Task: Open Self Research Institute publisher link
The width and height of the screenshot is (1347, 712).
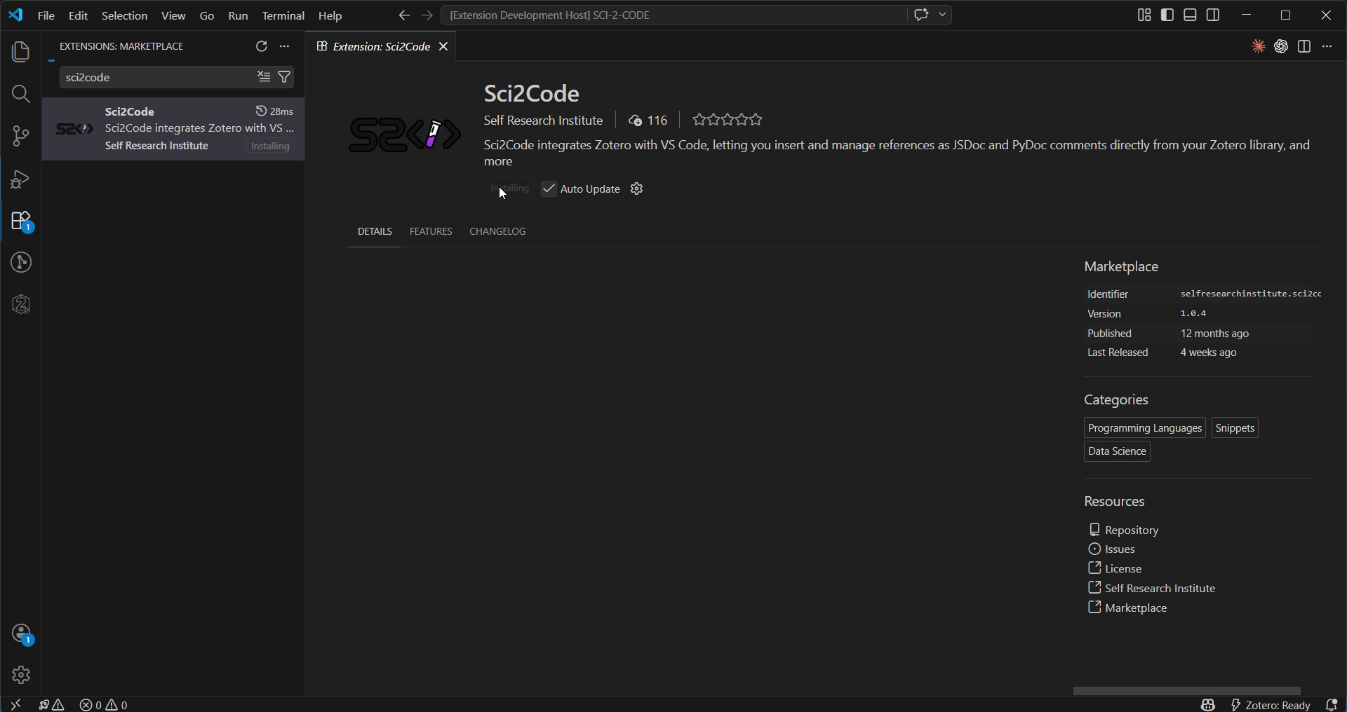Action: click(543, 121)
